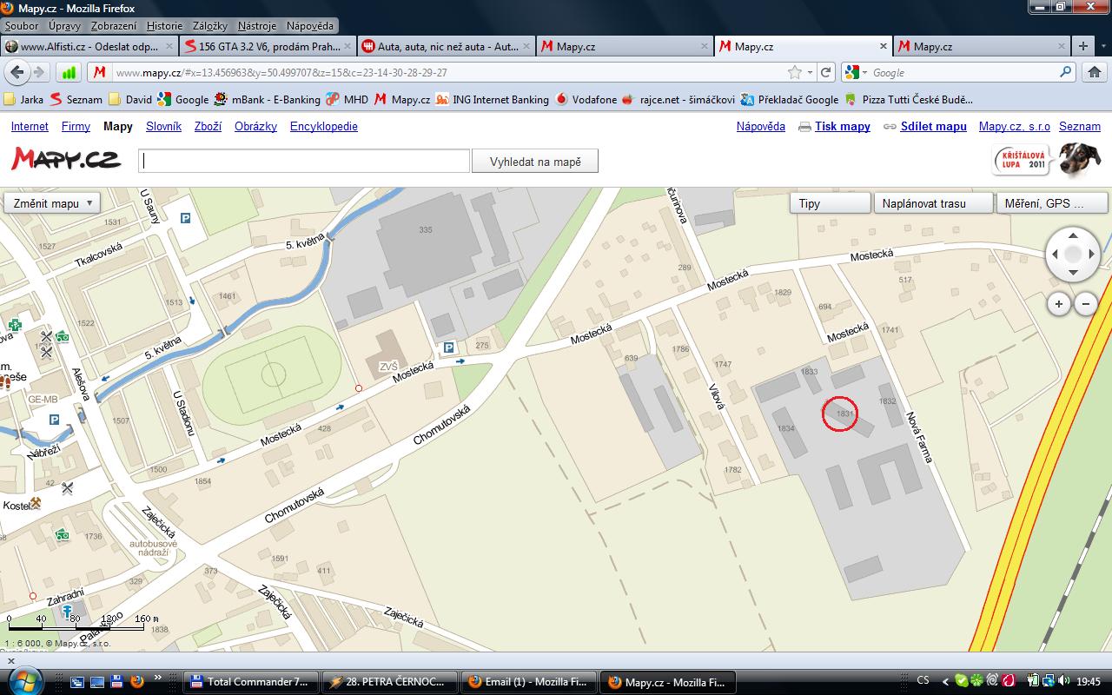Open the Záložky menu
The image size is (1112, 695).
(210, 26)
